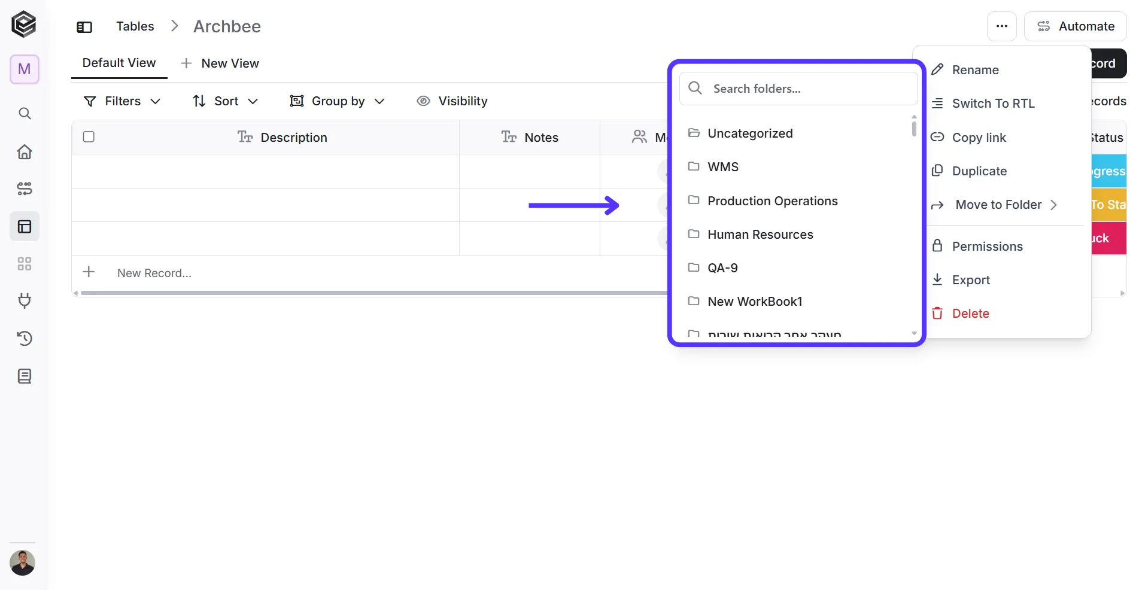Open the three-dots more options menu
Image resolution: width=1148 pixels, height=590 pixels.
tap(1002, 26)
